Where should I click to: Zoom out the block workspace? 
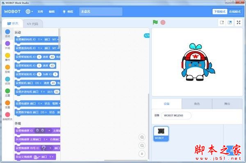(142, 146)
